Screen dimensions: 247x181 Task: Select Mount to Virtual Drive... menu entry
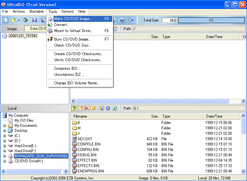80,30
